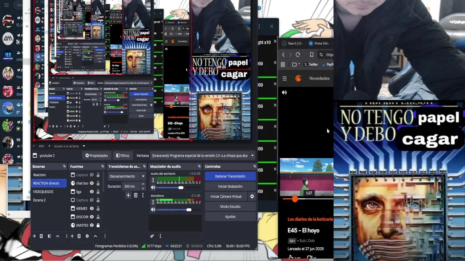Open Microfono options menu dots
Screen dimensions: 465x261
(x=153, y=202)
